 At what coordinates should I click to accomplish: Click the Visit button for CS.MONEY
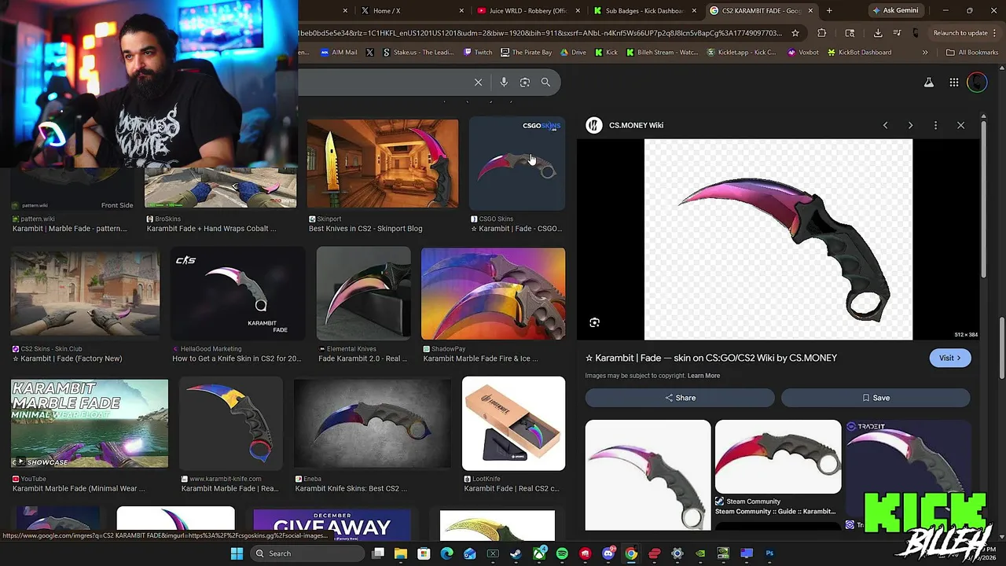[x=950, y=358]
